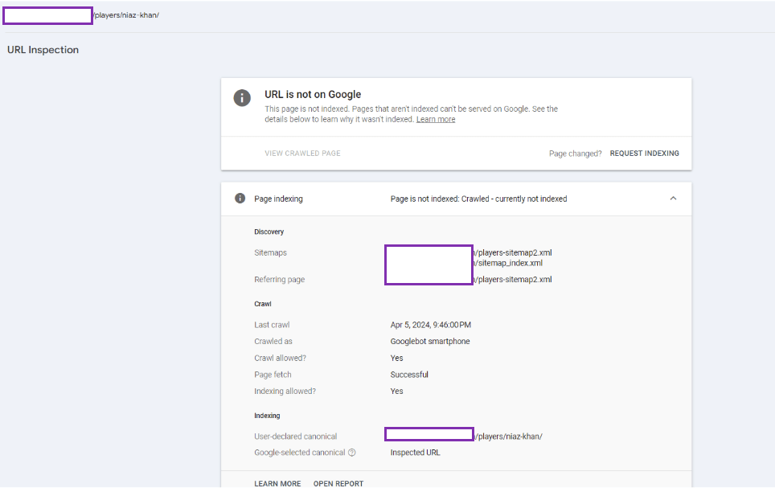Click the 'Crawl allowed?' label
Screen dimensions: 775x488
280,358
